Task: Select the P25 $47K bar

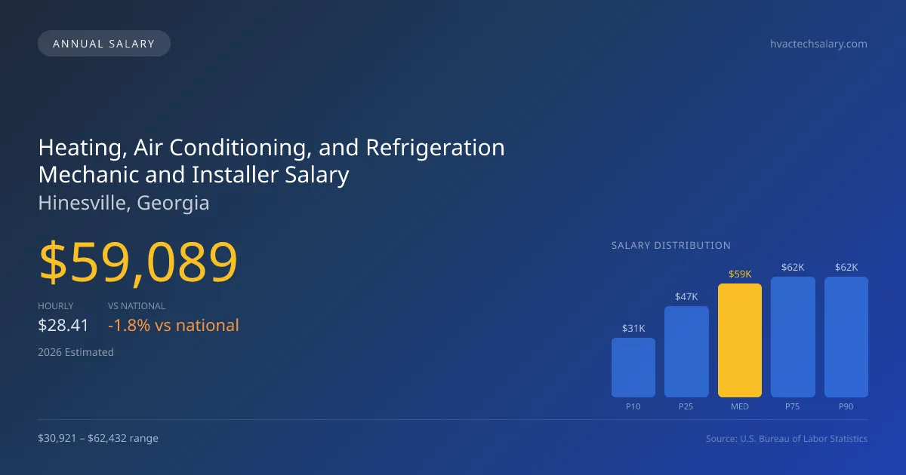Action: pos(686,351)
